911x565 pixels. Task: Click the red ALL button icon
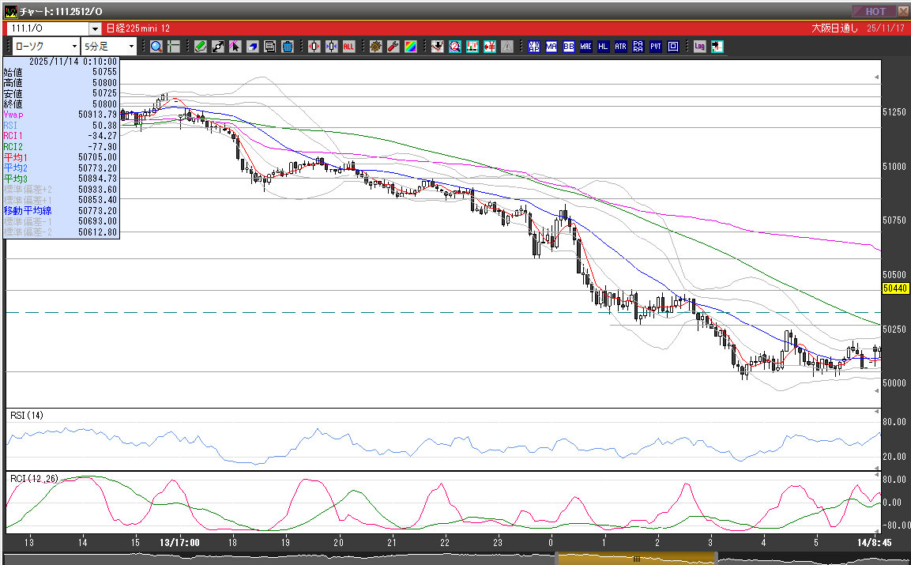coord(348,47)
